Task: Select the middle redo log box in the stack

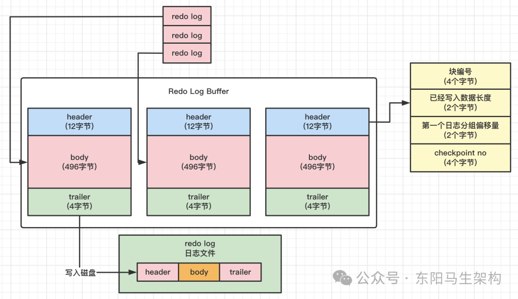Action: coord(187,35)
